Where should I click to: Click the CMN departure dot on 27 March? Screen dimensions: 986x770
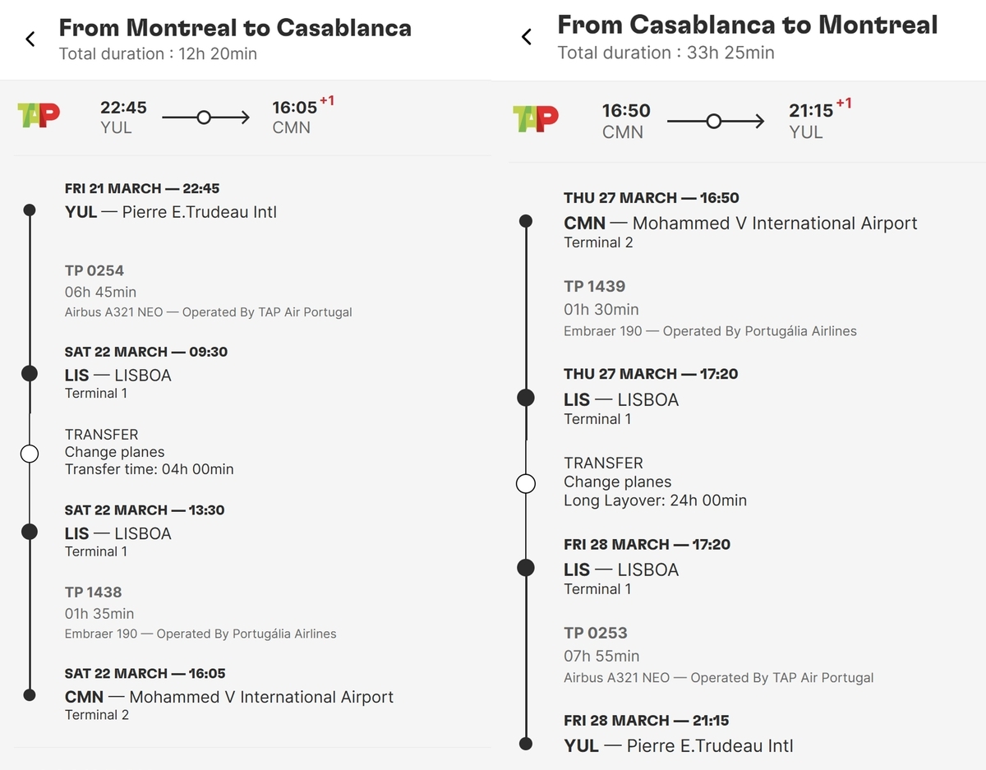[x=526, y=221]
